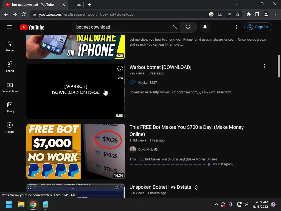Open volume control in tray

click(x=246, y=204)
